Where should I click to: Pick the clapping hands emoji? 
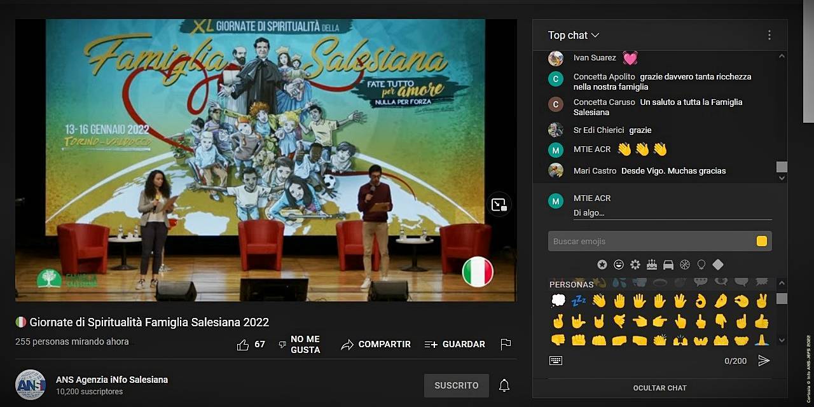(x=659, y=340)
